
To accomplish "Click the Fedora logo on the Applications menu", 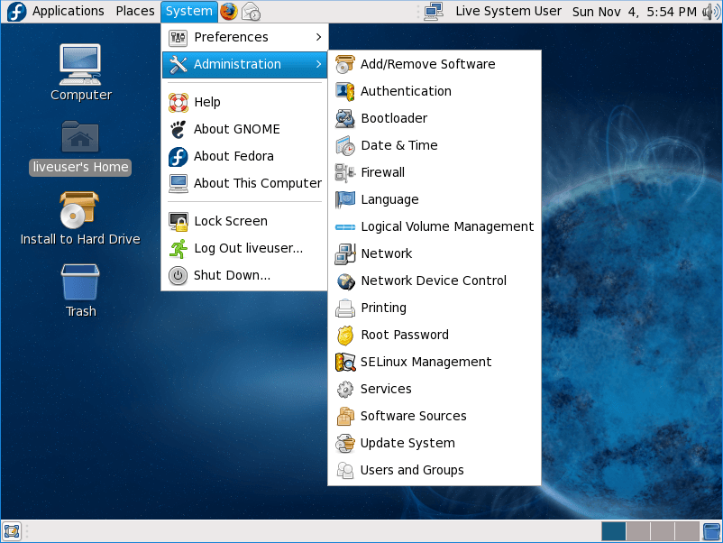I will pyautogui.click(x=17, y=12).
